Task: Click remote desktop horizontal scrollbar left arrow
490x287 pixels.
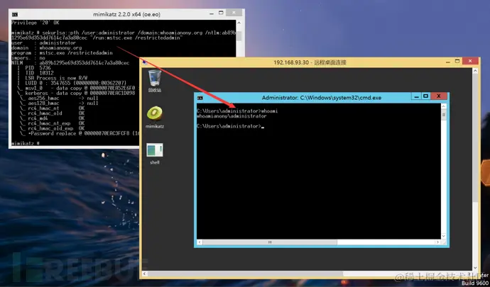Action: coord(144,274)
